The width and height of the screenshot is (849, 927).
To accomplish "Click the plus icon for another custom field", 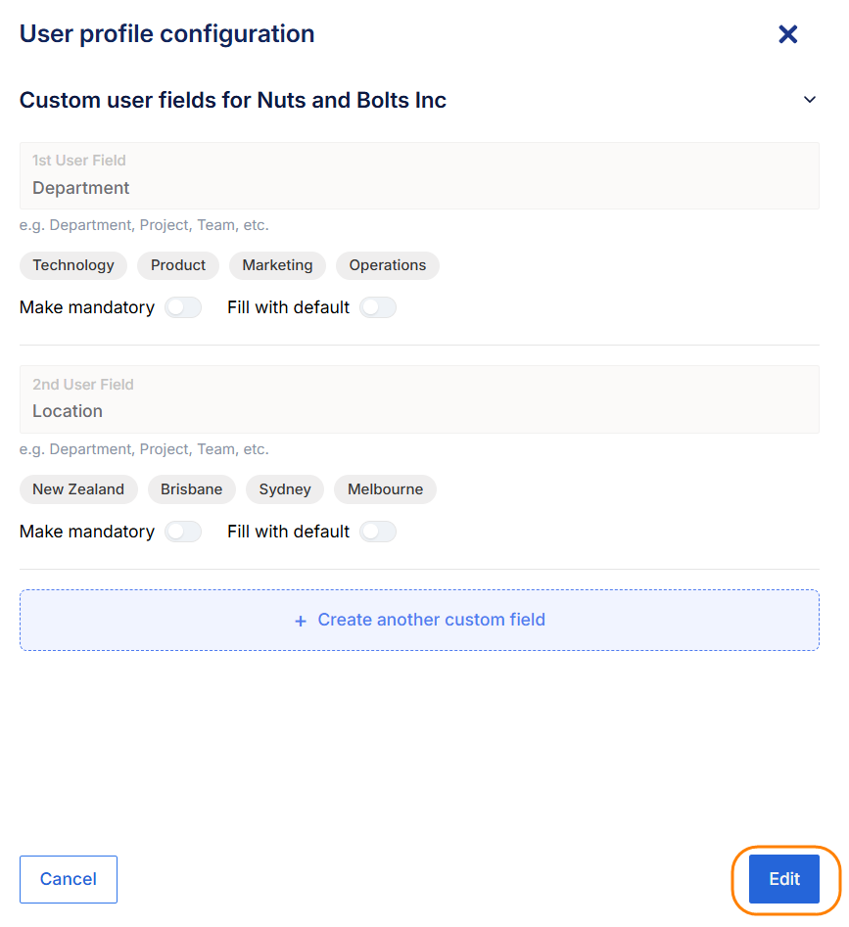I will 301,621.
